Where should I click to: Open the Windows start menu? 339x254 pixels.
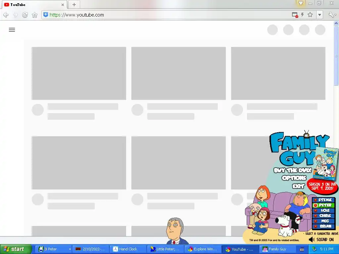click(x=15, y=249)
